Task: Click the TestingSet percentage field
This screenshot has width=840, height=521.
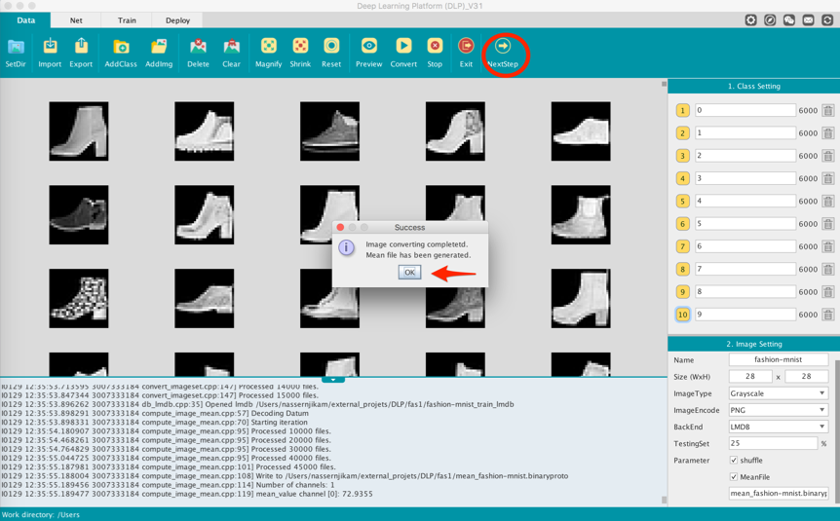Action: coord(772,443)
